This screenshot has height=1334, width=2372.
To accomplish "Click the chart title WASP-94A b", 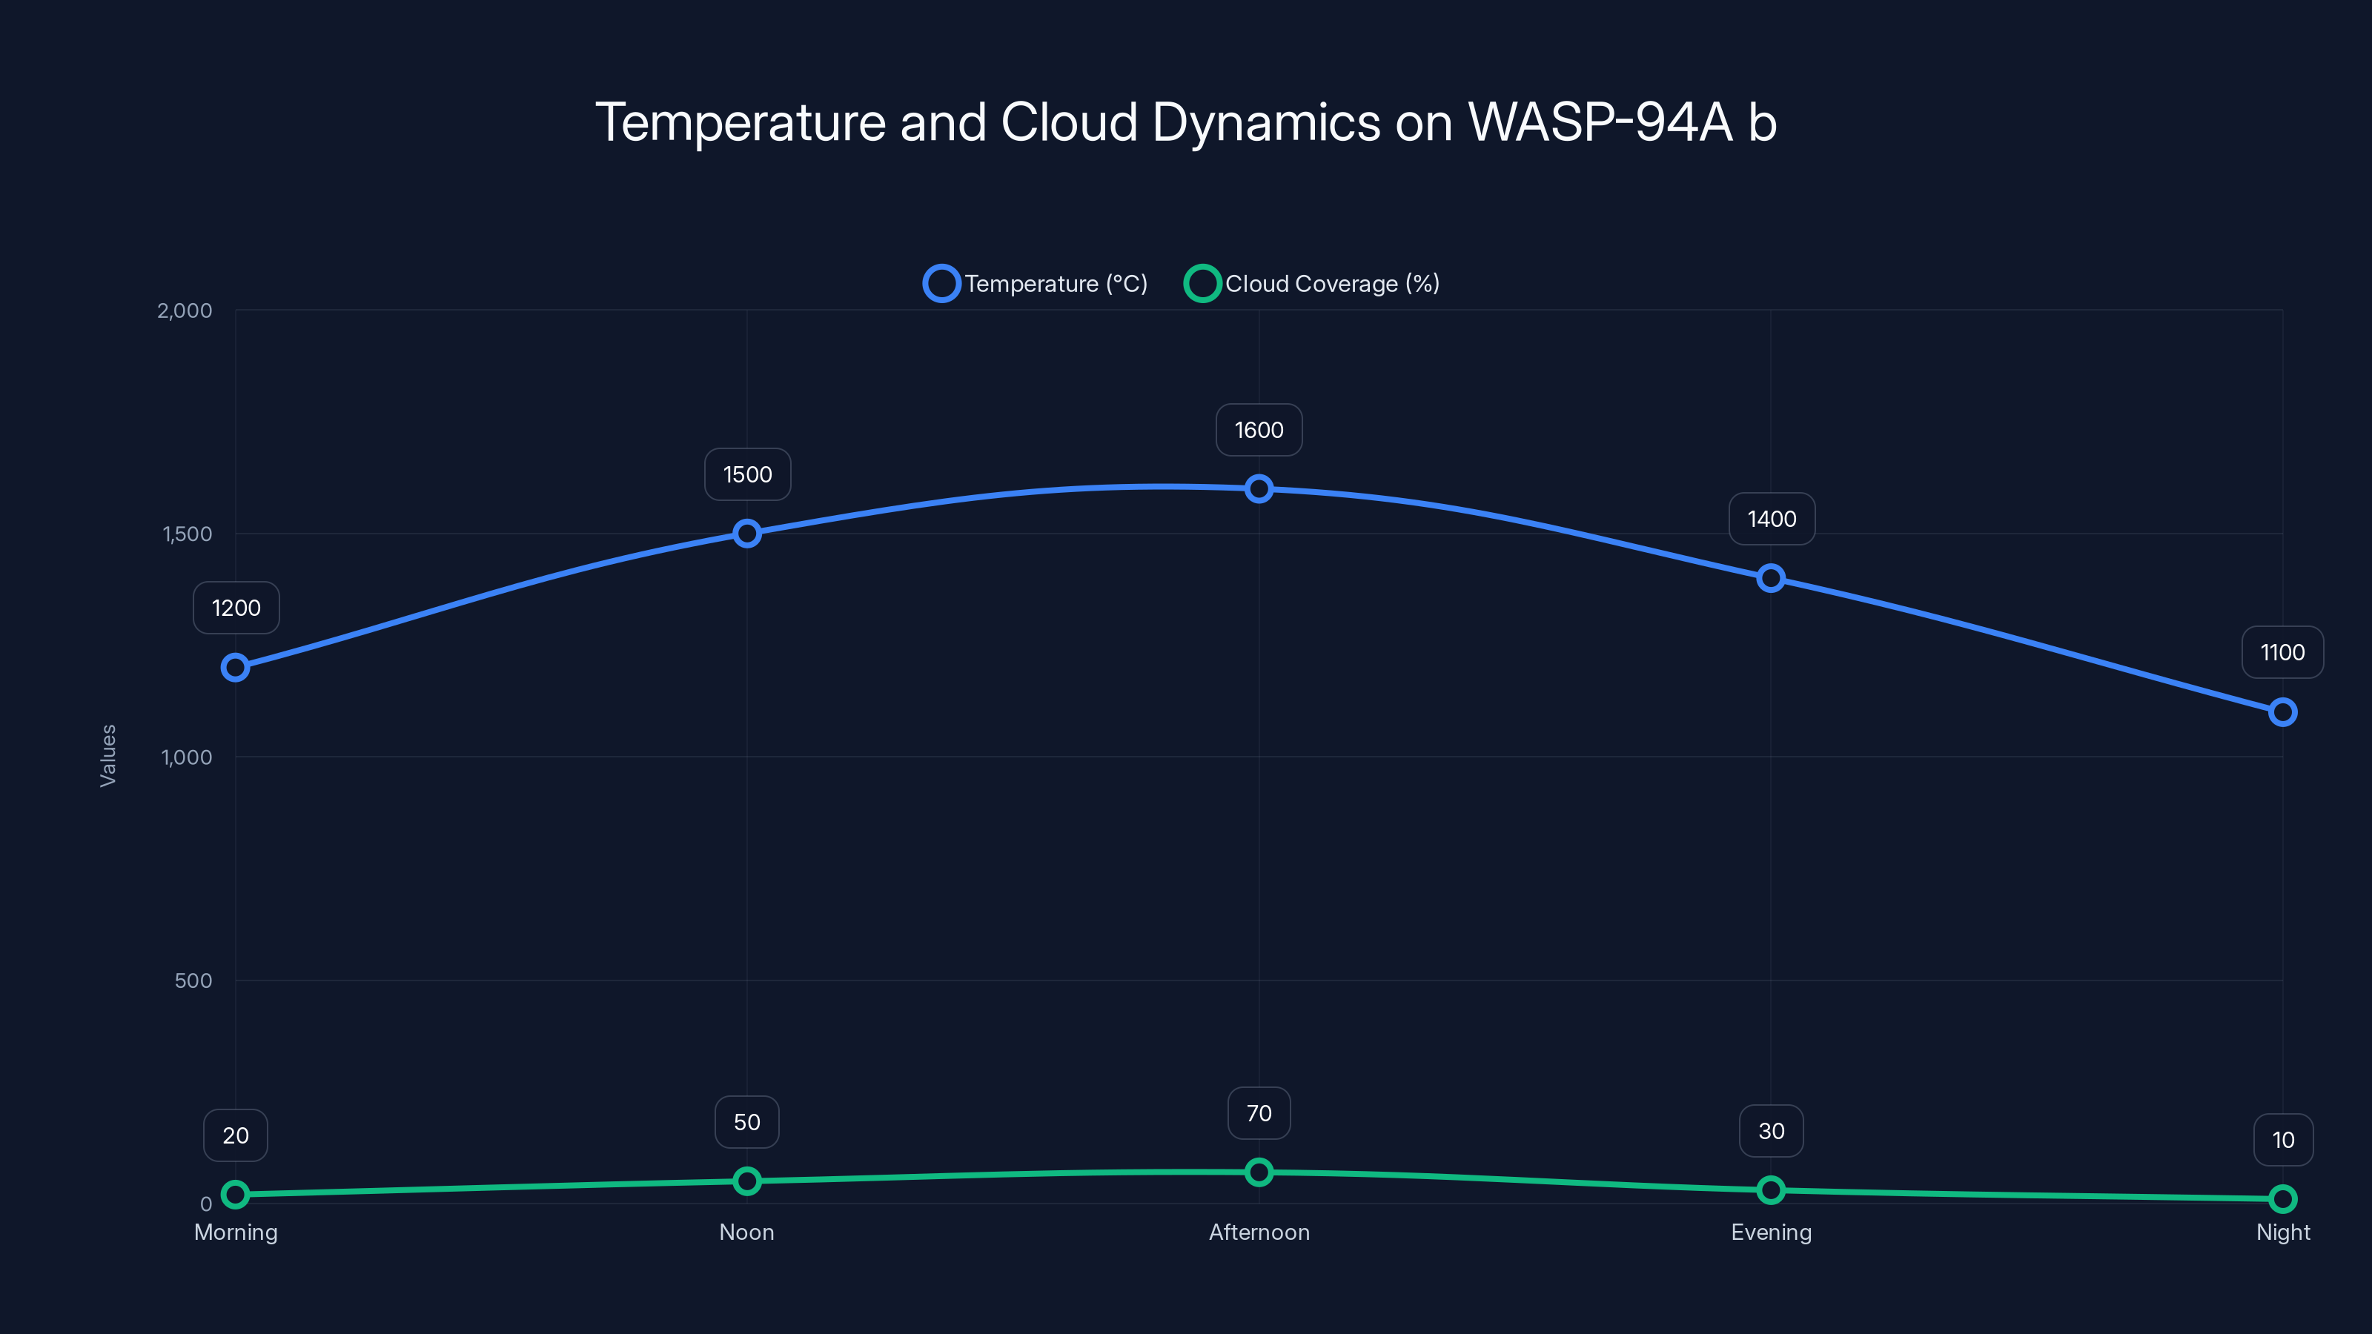I will (1623, 122).
